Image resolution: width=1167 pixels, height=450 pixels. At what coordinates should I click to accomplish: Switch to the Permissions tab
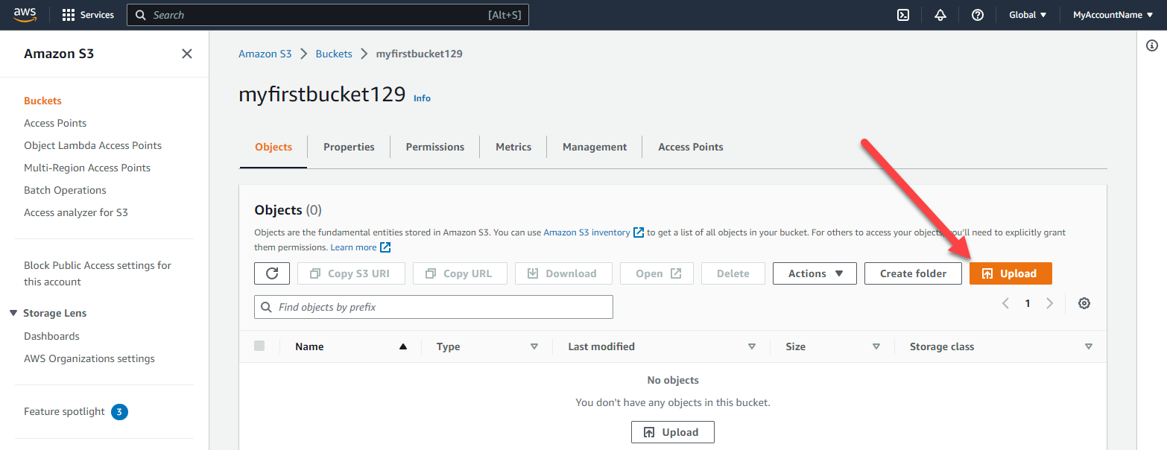tap(434, 146)
